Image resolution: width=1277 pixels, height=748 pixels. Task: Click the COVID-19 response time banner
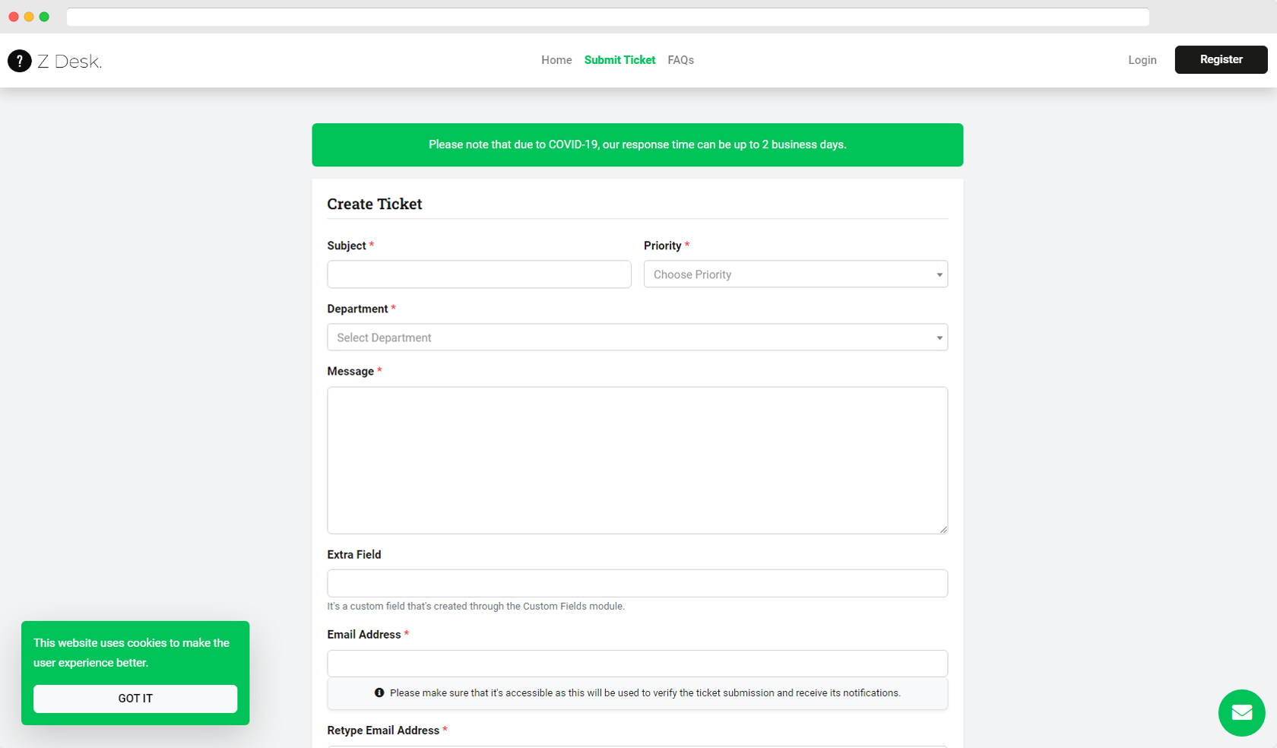point(637,144)
